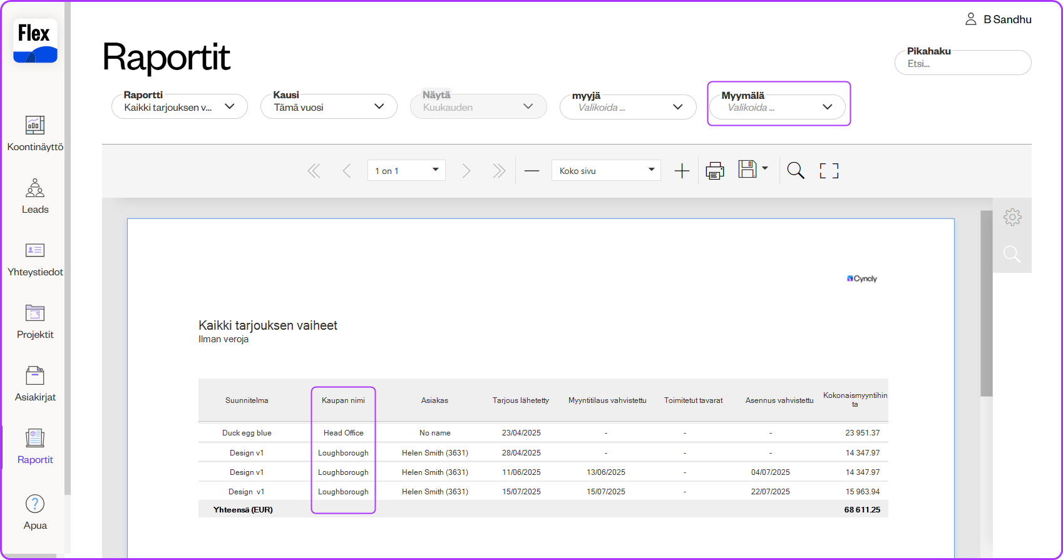1063x560 pixels.
Task: Open the myyjä seller dropdown
Action: (x=628, y=107)
